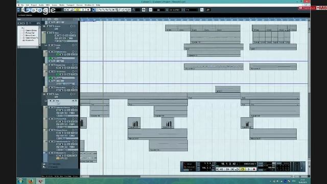Open Firefox from the Windows taskbar
Image resolution: width=327 pixels, height=184 pixels.
click(31, 181)
